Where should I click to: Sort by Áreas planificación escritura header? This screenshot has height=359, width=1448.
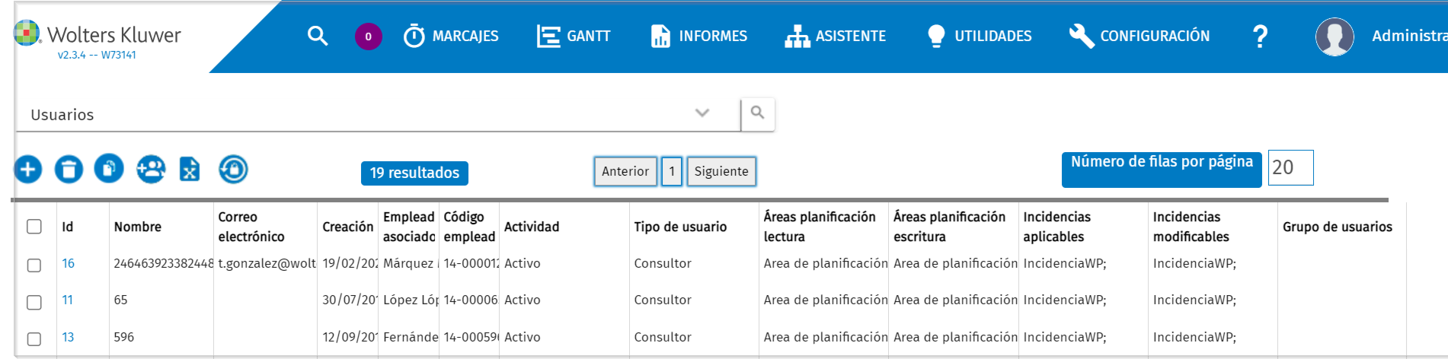949,227
